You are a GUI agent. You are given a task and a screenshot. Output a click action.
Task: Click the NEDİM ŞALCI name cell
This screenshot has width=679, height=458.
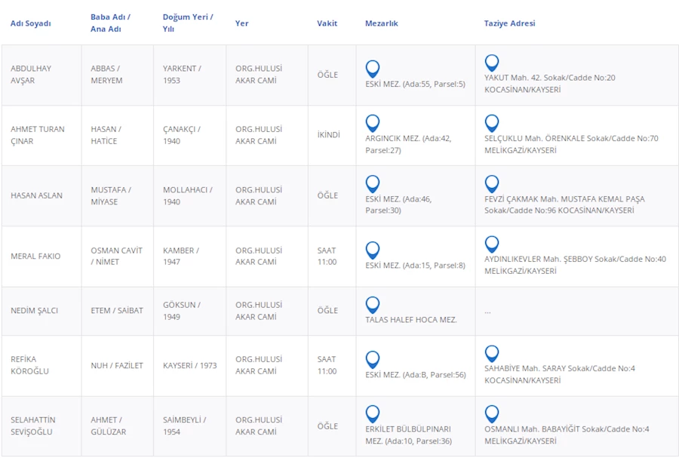pos(35,310)
